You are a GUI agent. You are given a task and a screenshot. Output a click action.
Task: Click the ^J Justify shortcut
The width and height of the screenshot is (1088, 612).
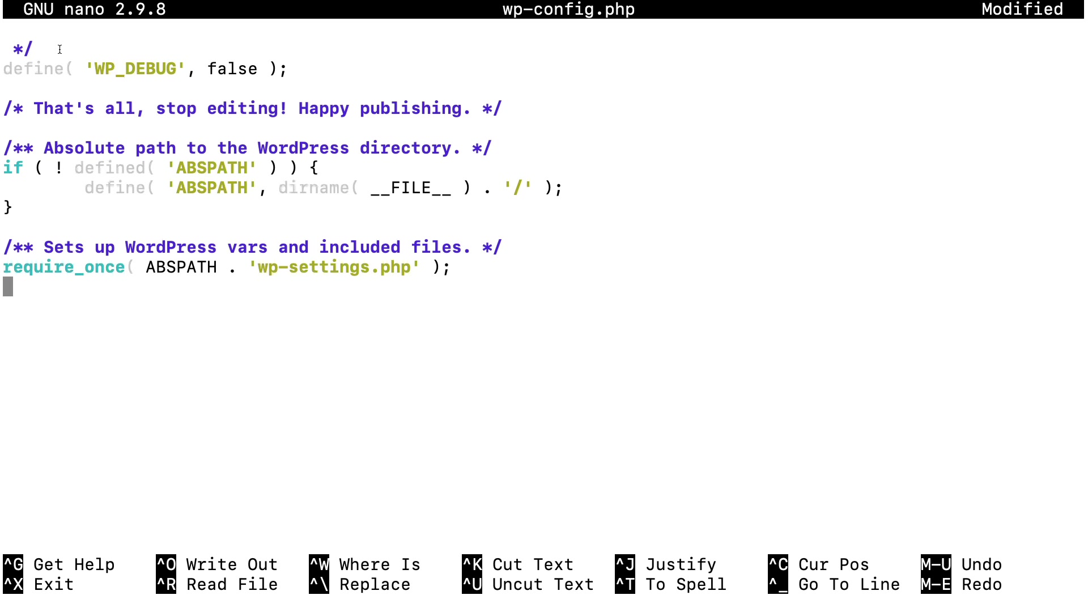click(x=666, y=564)
